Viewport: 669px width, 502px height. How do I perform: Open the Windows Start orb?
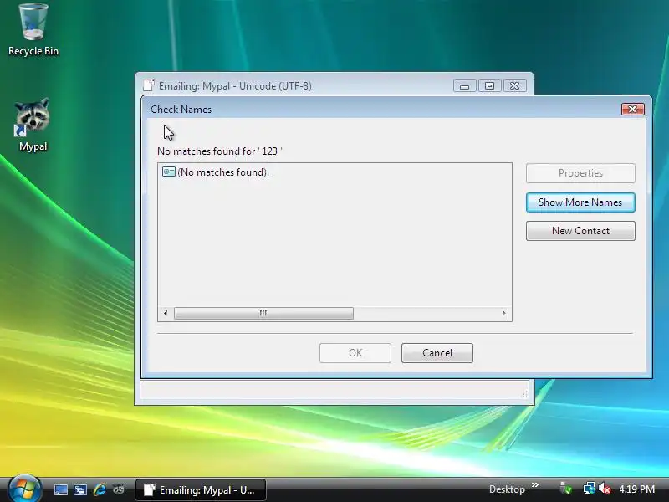(x=24, y=489)
